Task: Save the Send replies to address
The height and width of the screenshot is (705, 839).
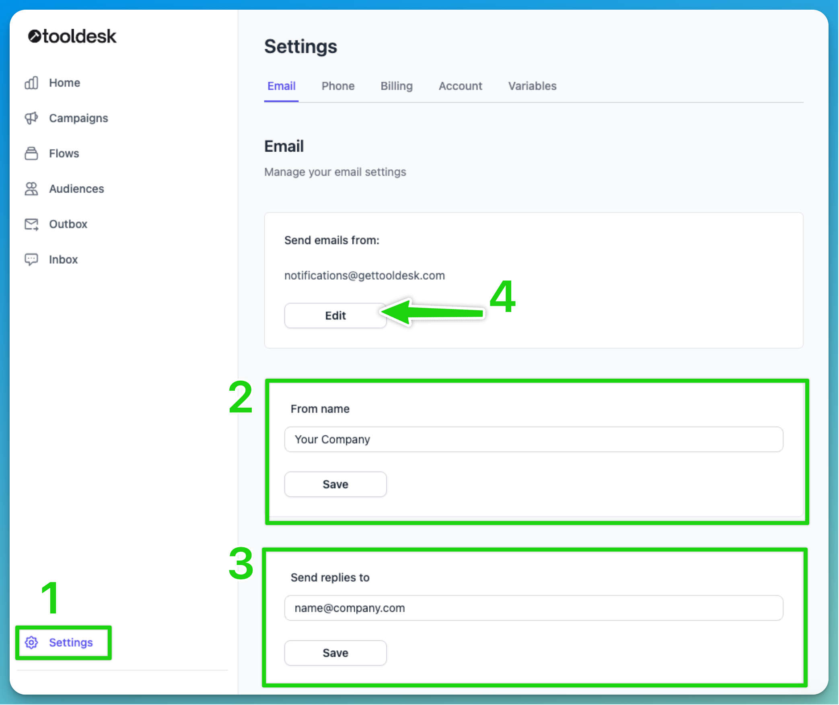Action: tap(335, 653)
